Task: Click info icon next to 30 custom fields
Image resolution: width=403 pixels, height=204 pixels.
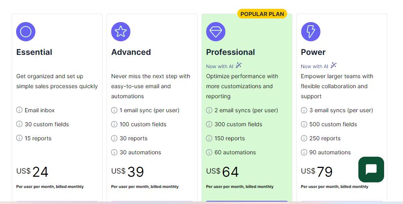Action: coord(19,124)
